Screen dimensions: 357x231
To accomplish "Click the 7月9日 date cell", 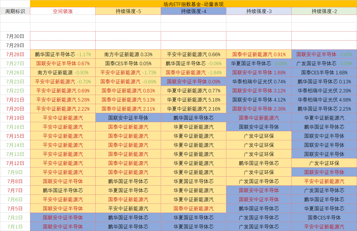I will coord(15,172).
